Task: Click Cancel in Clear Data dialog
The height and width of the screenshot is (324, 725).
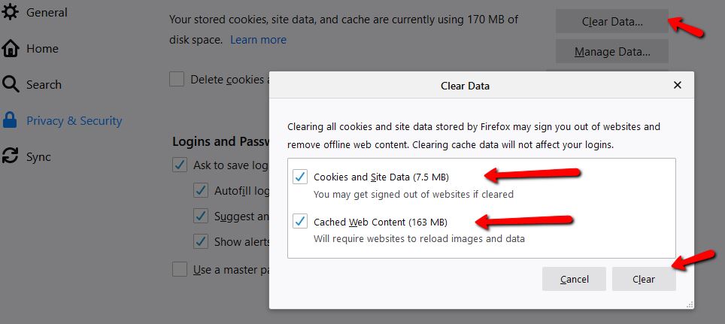Action: coord(575,279)
